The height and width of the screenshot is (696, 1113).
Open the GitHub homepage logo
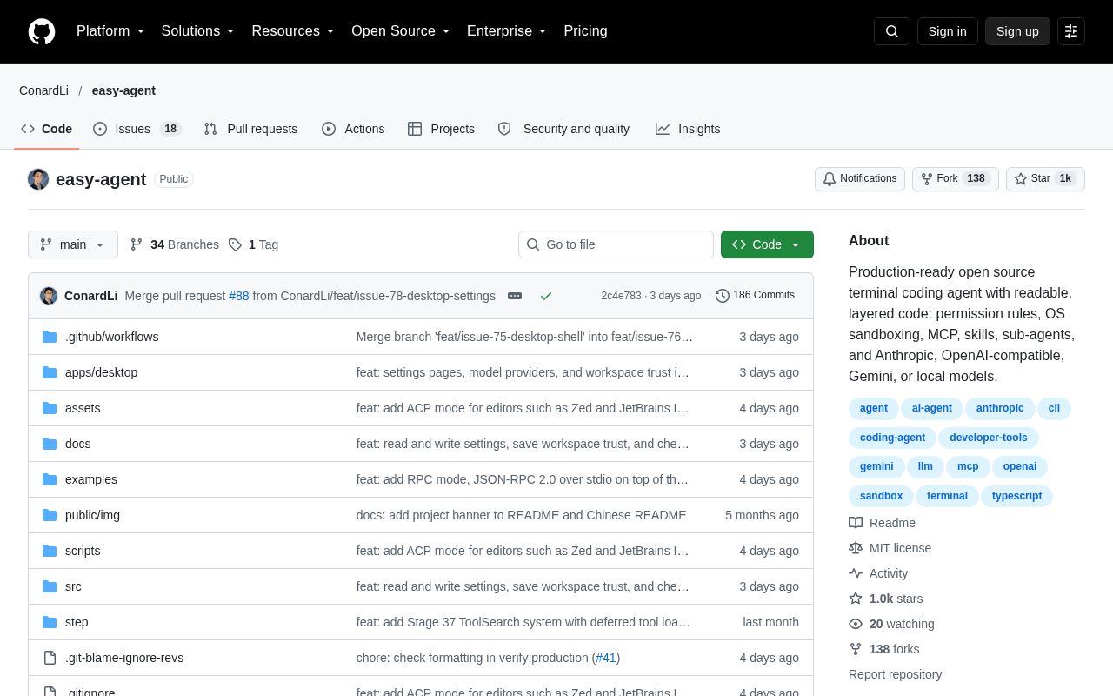[x=42, y=31]
